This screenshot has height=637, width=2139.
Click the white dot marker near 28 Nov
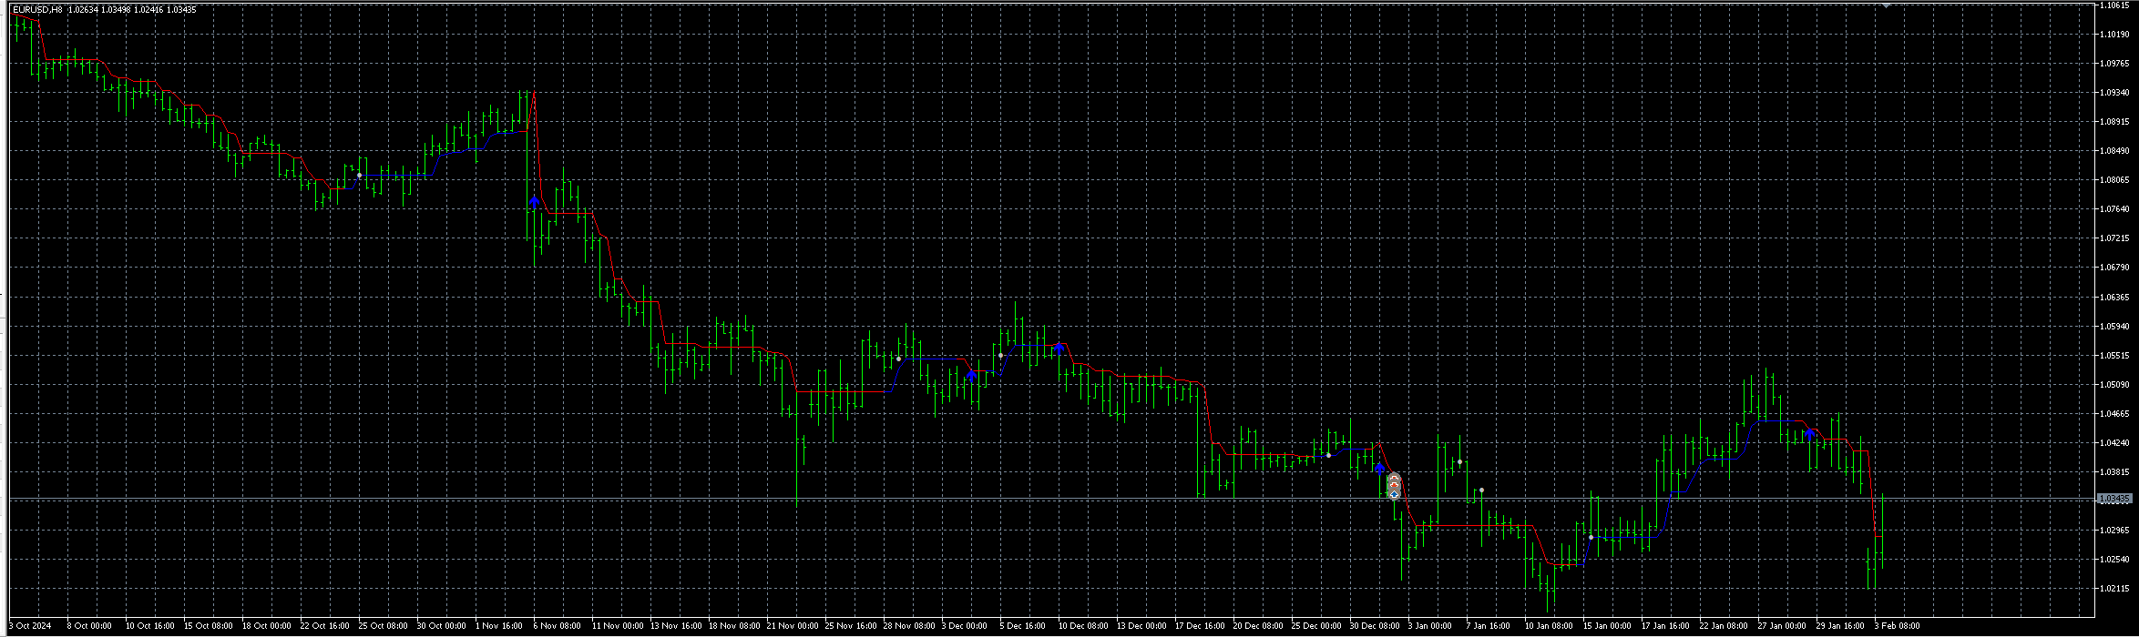click(899, 359)
